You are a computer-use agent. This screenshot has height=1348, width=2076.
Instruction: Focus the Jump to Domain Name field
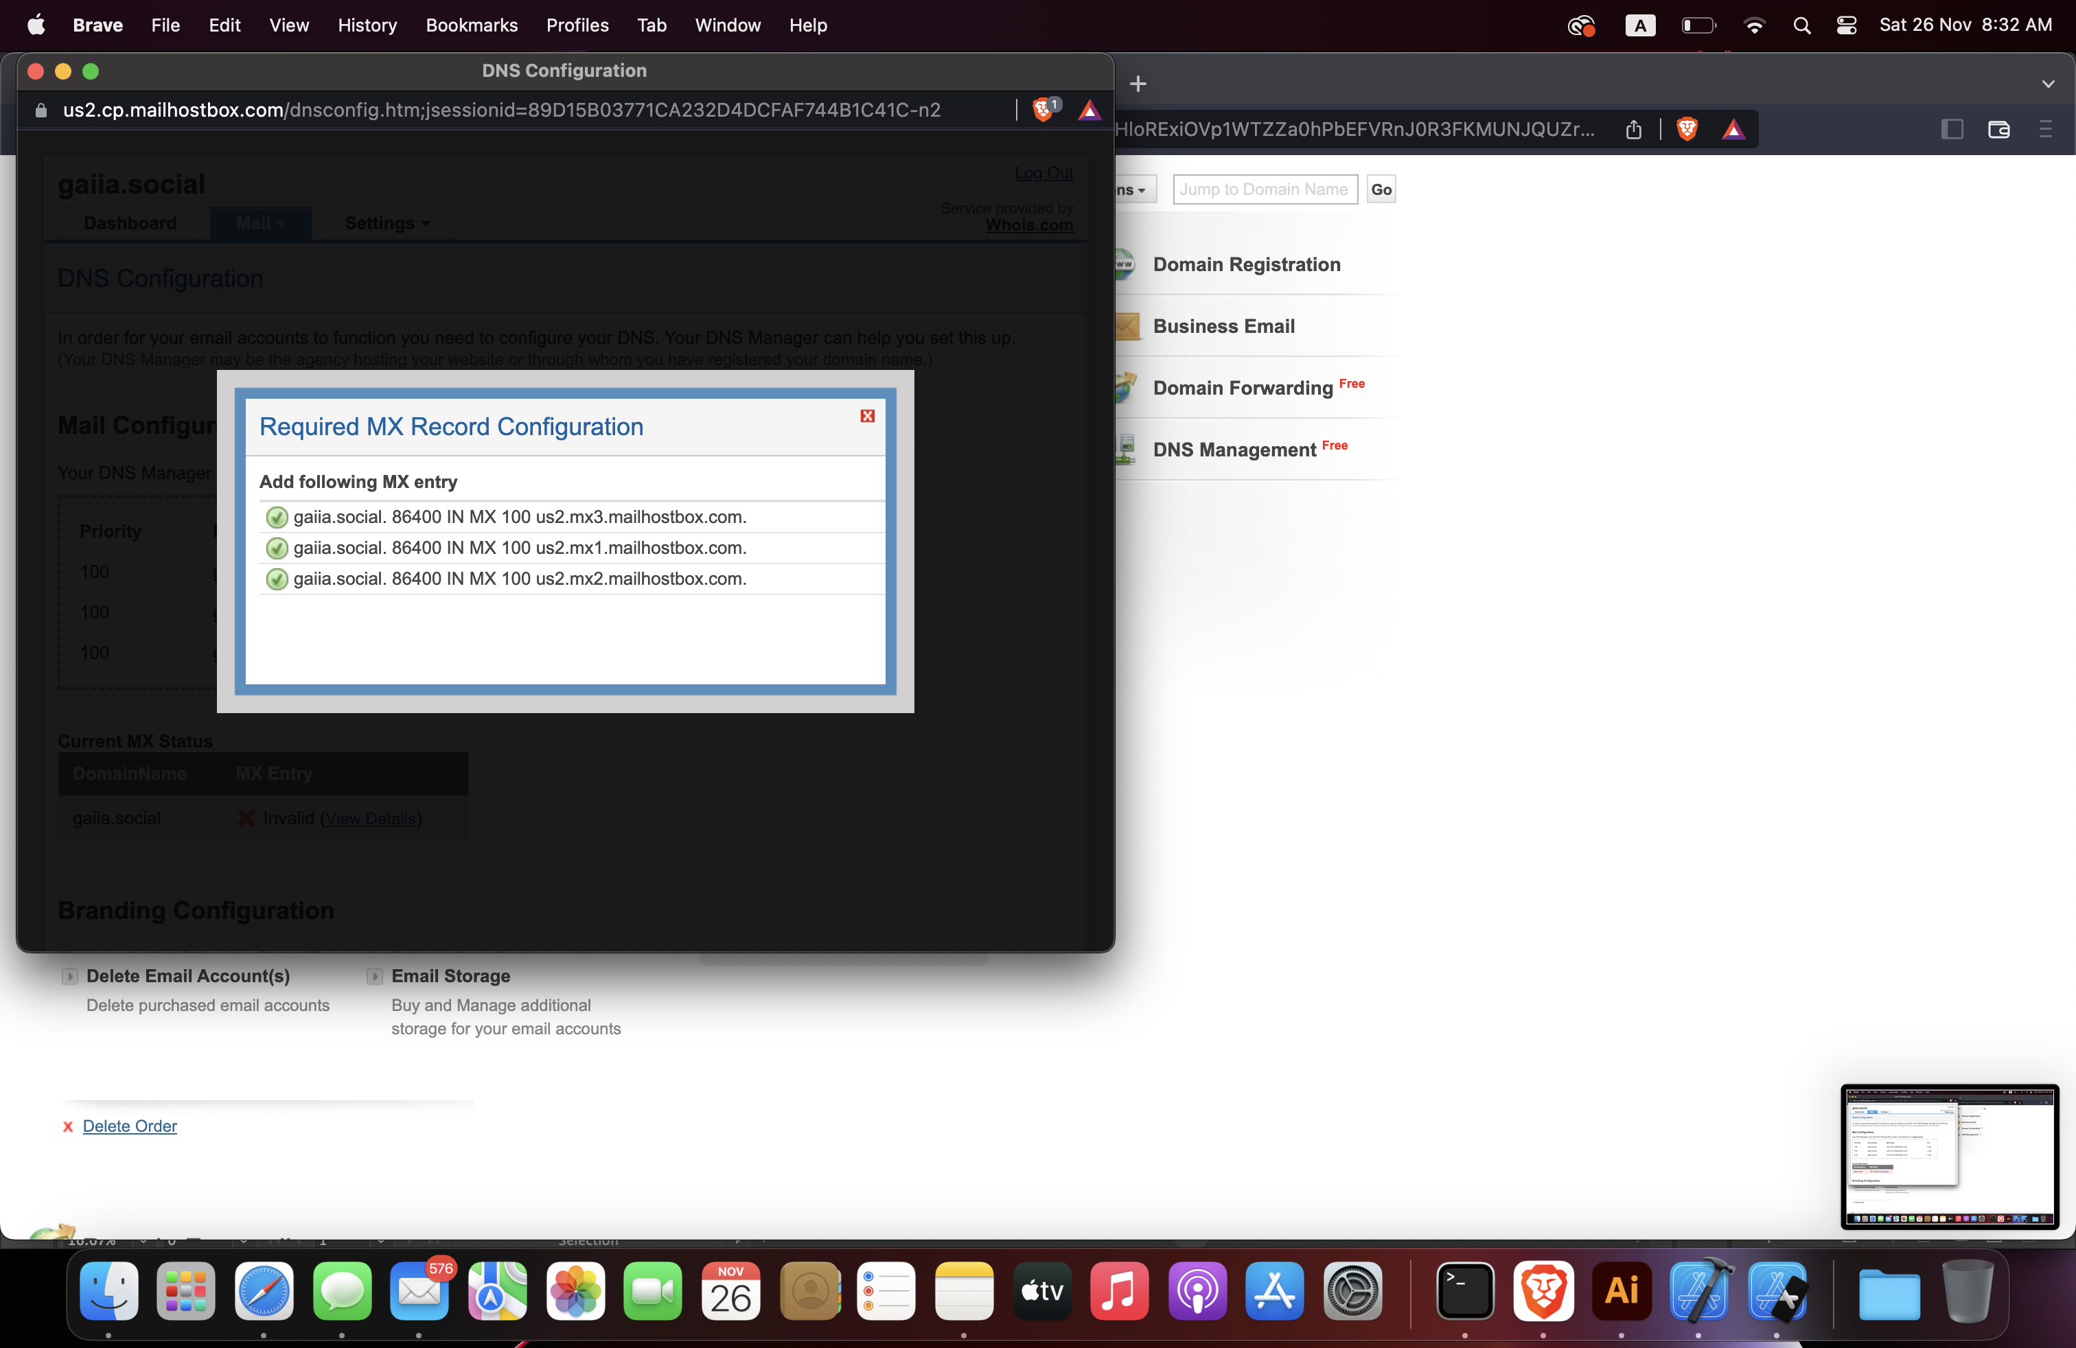pyautogui.click(x=1265, y=189)
